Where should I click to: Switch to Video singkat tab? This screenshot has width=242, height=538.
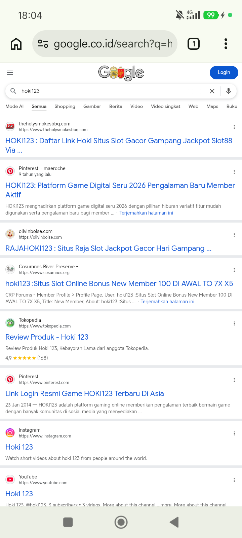[x=166, y=106]
